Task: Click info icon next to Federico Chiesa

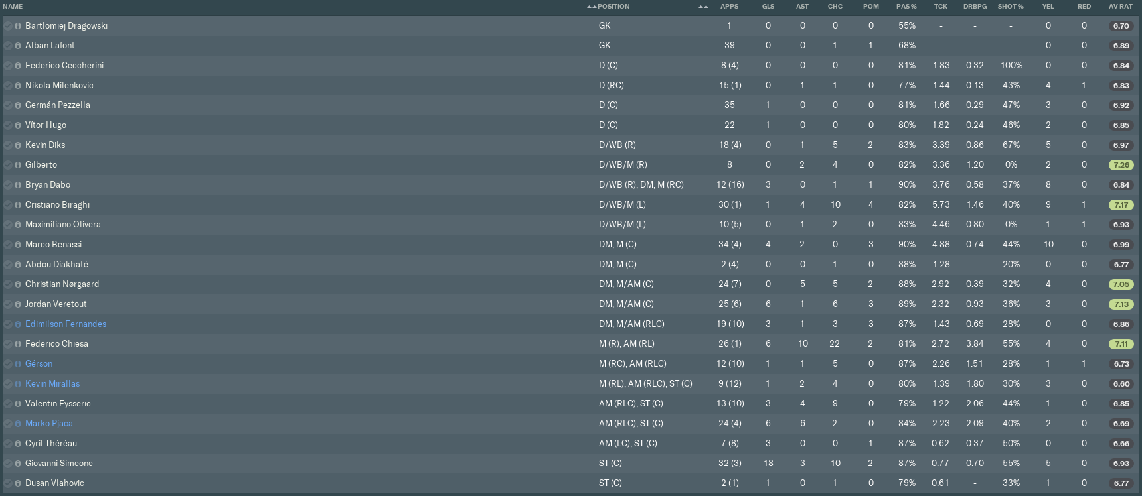Action: [x=18, y=344]
